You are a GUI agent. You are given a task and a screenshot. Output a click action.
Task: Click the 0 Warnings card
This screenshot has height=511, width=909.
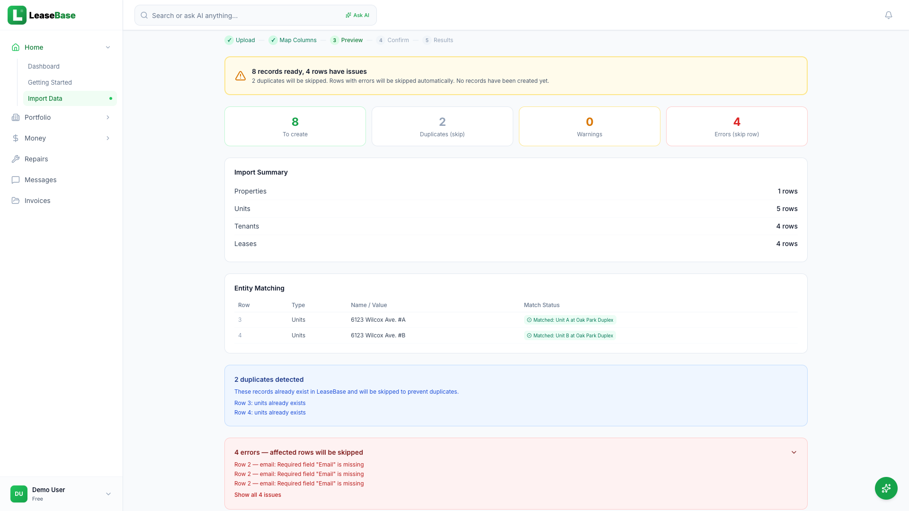(589, 126)
